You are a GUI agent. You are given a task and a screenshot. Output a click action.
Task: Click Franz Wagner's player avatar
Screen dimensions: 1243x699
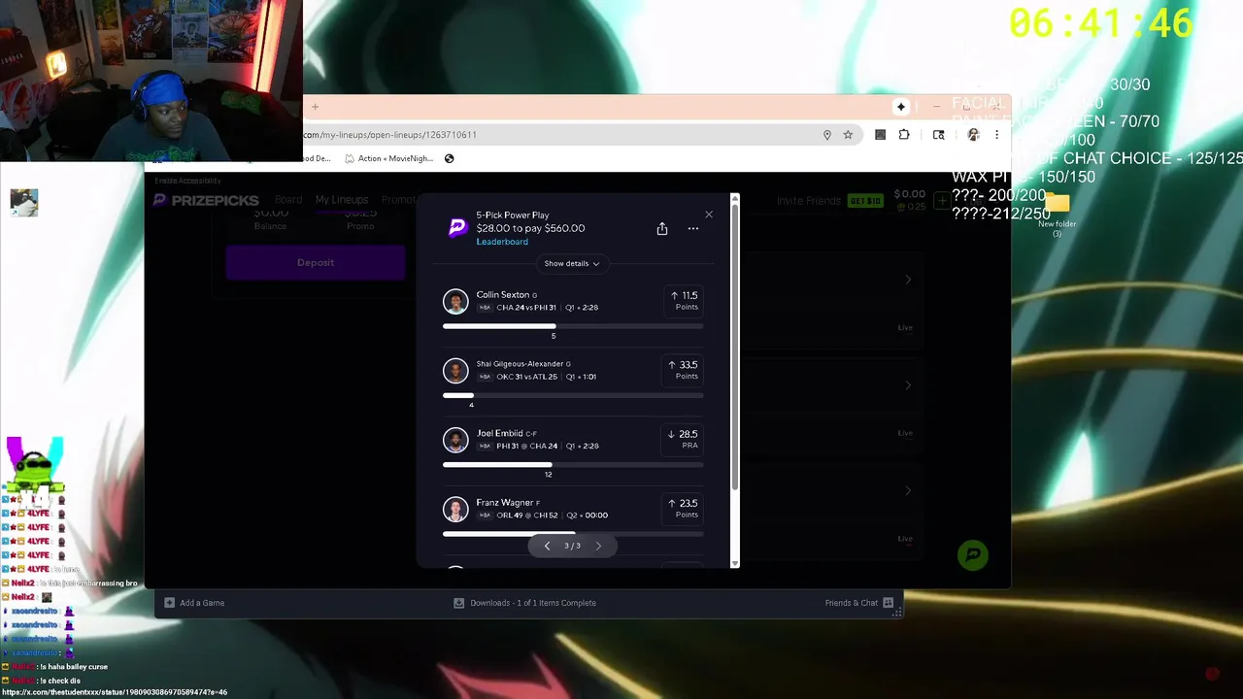pyautogui.click(x=455, y=509)
